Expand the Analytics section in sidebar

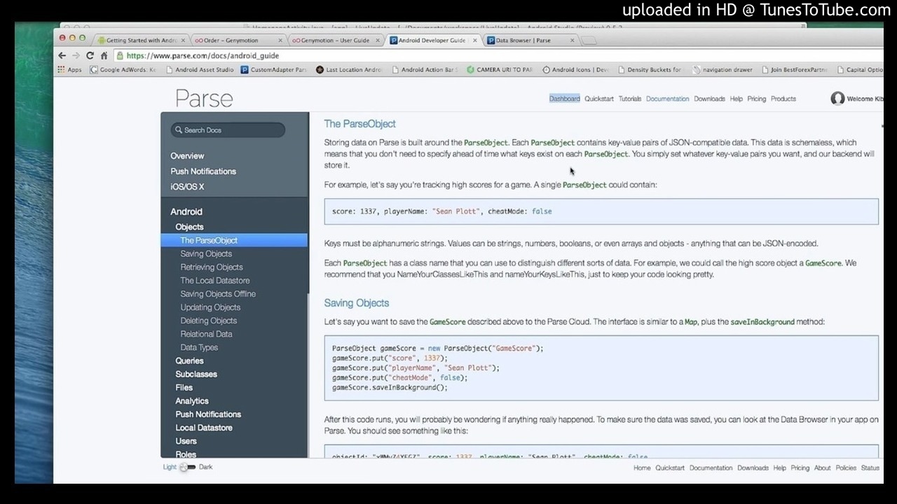(x=192, y=401)
